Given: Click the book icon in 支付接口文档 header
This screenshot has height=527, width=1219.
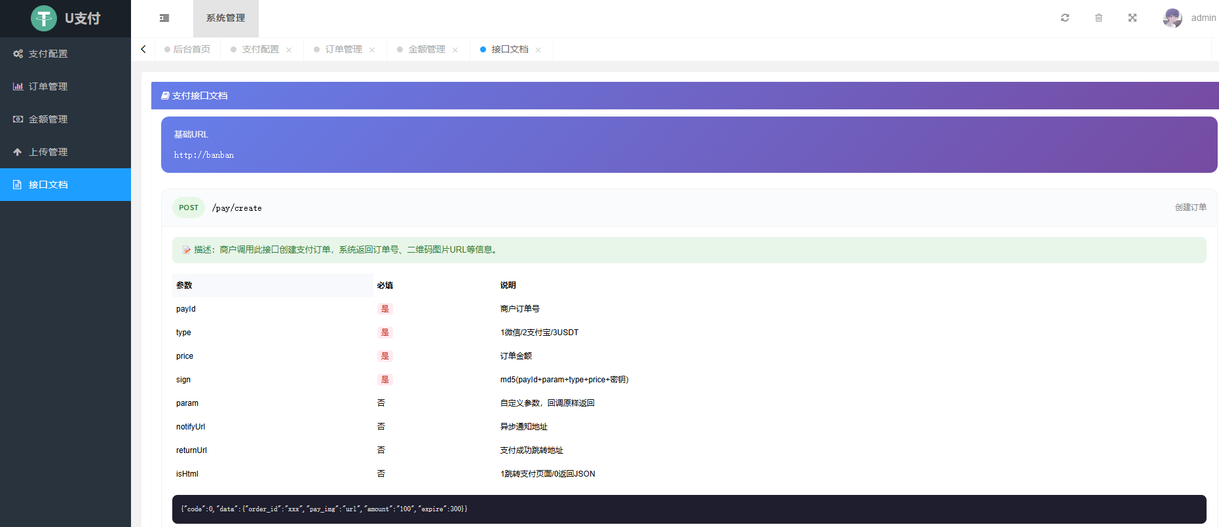Looking at the screenshot, I should 165,96.
